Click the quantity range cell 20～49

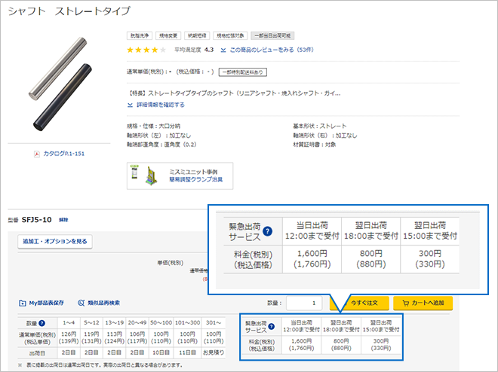click(137, 323)
